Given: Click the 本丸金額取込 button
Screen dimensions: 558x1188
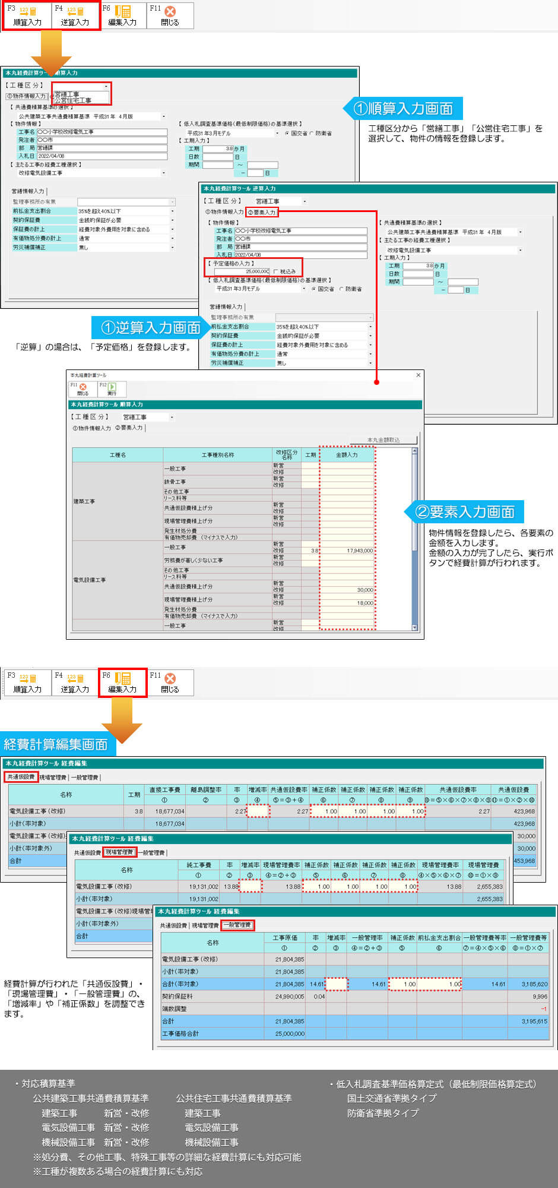Looking at the screenshot, I should pyautogui.click(x=383, y=440).
